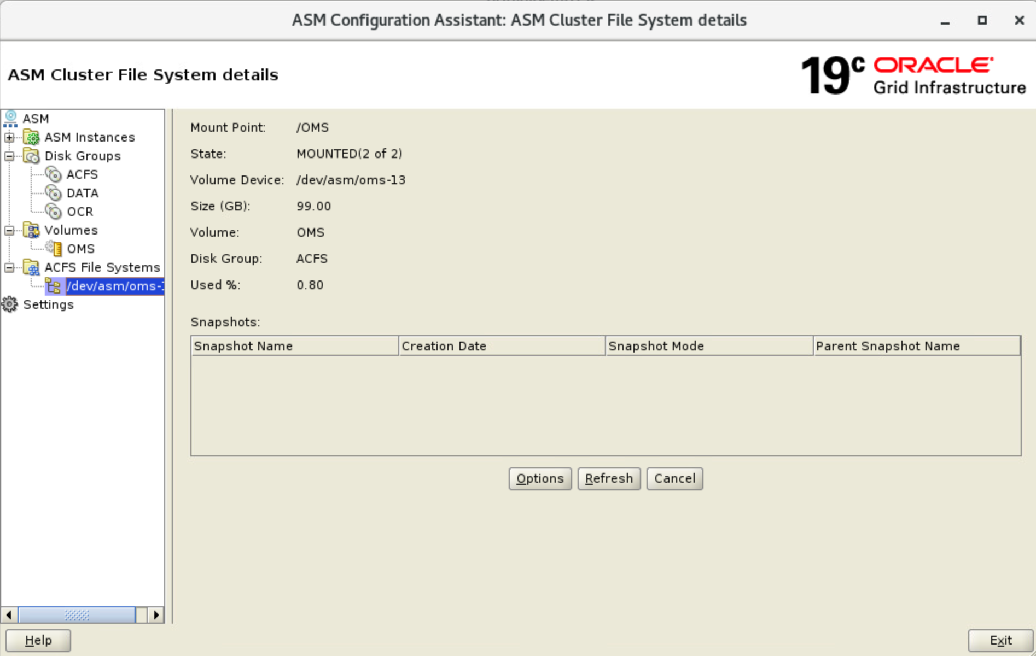Open Help
This screenshot has height=656, width=1036.
pyautogui.click(x=38, y=641)
